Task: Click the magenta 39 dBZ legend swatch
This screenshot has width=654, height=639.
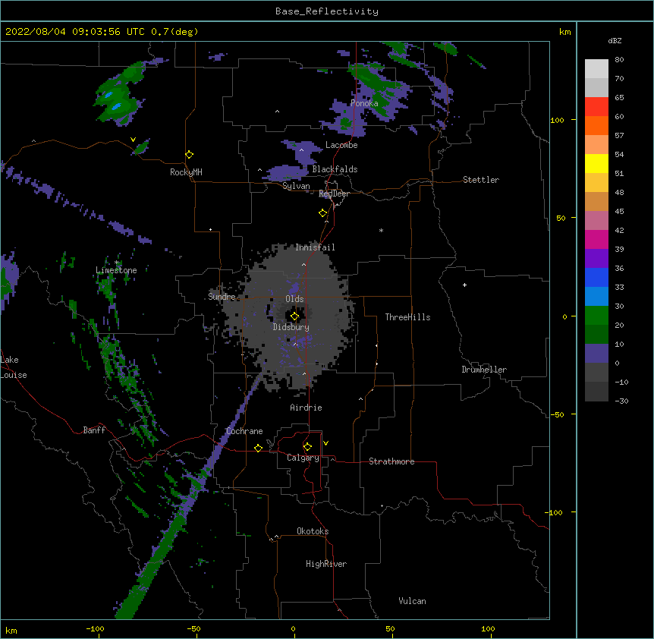Action: (596, 239)
